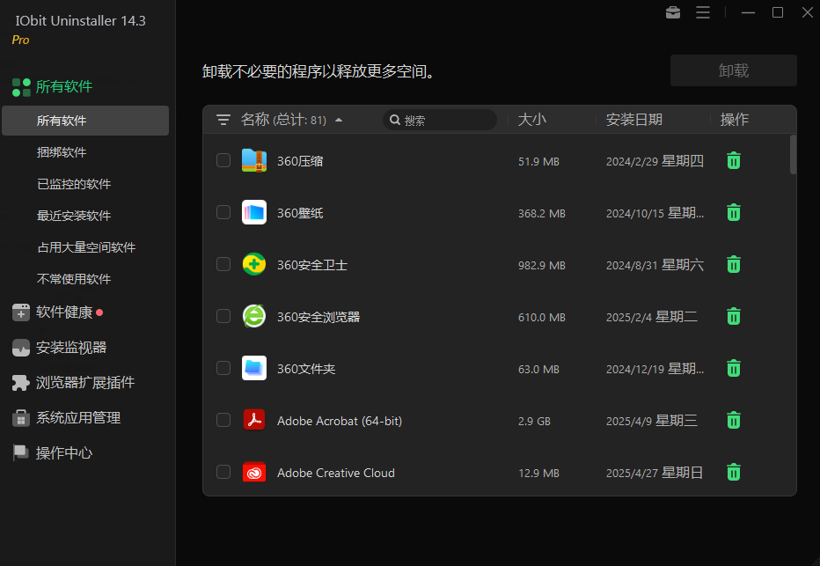Uninstall Adobe Creative Cloud with its trash icon
This screenshot has height=566, width=820.
click(734, 472)
